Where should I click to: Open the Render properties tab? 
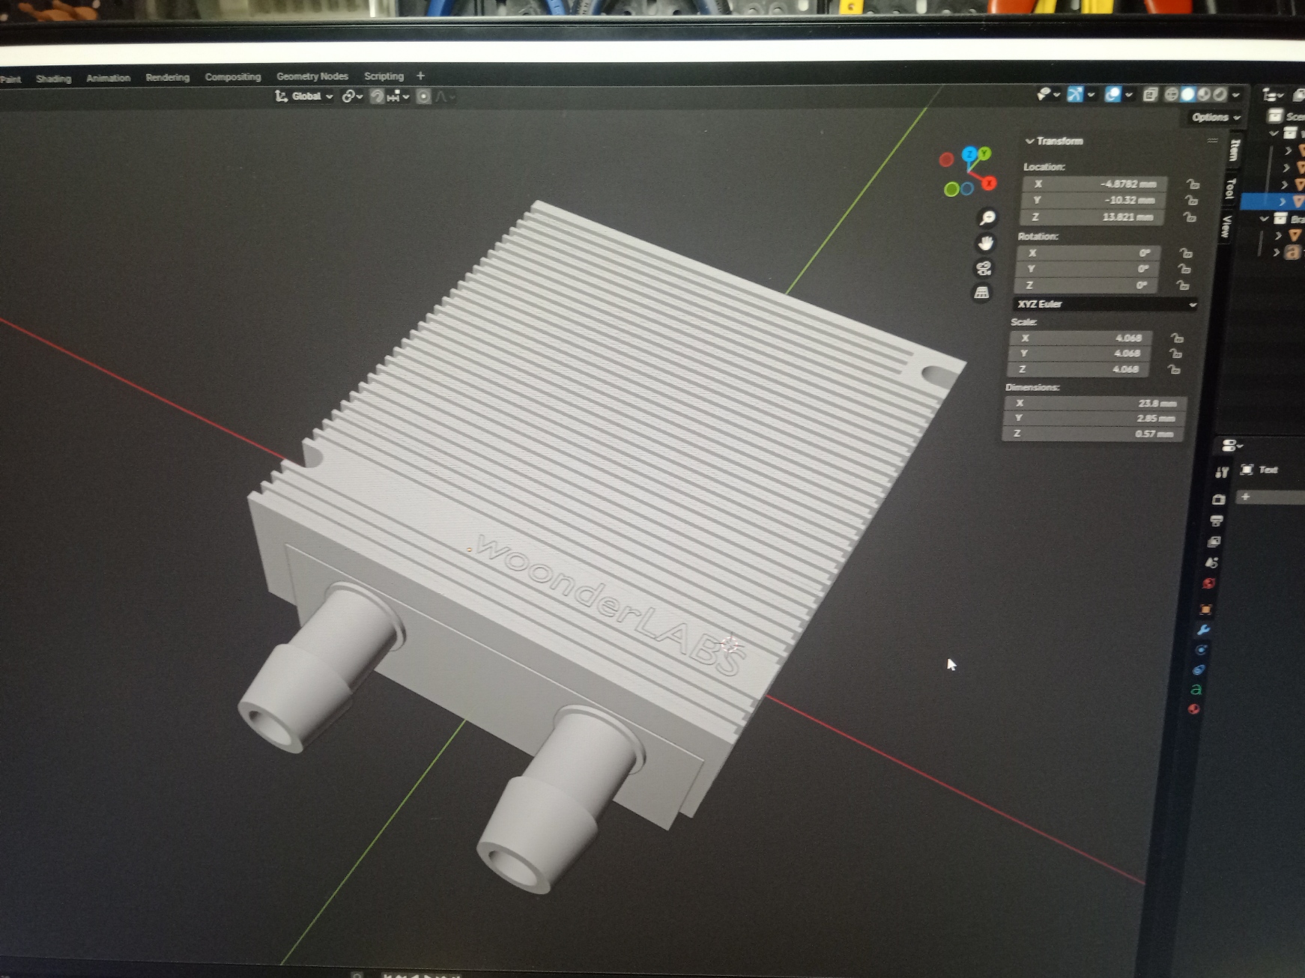(1218, 499)
